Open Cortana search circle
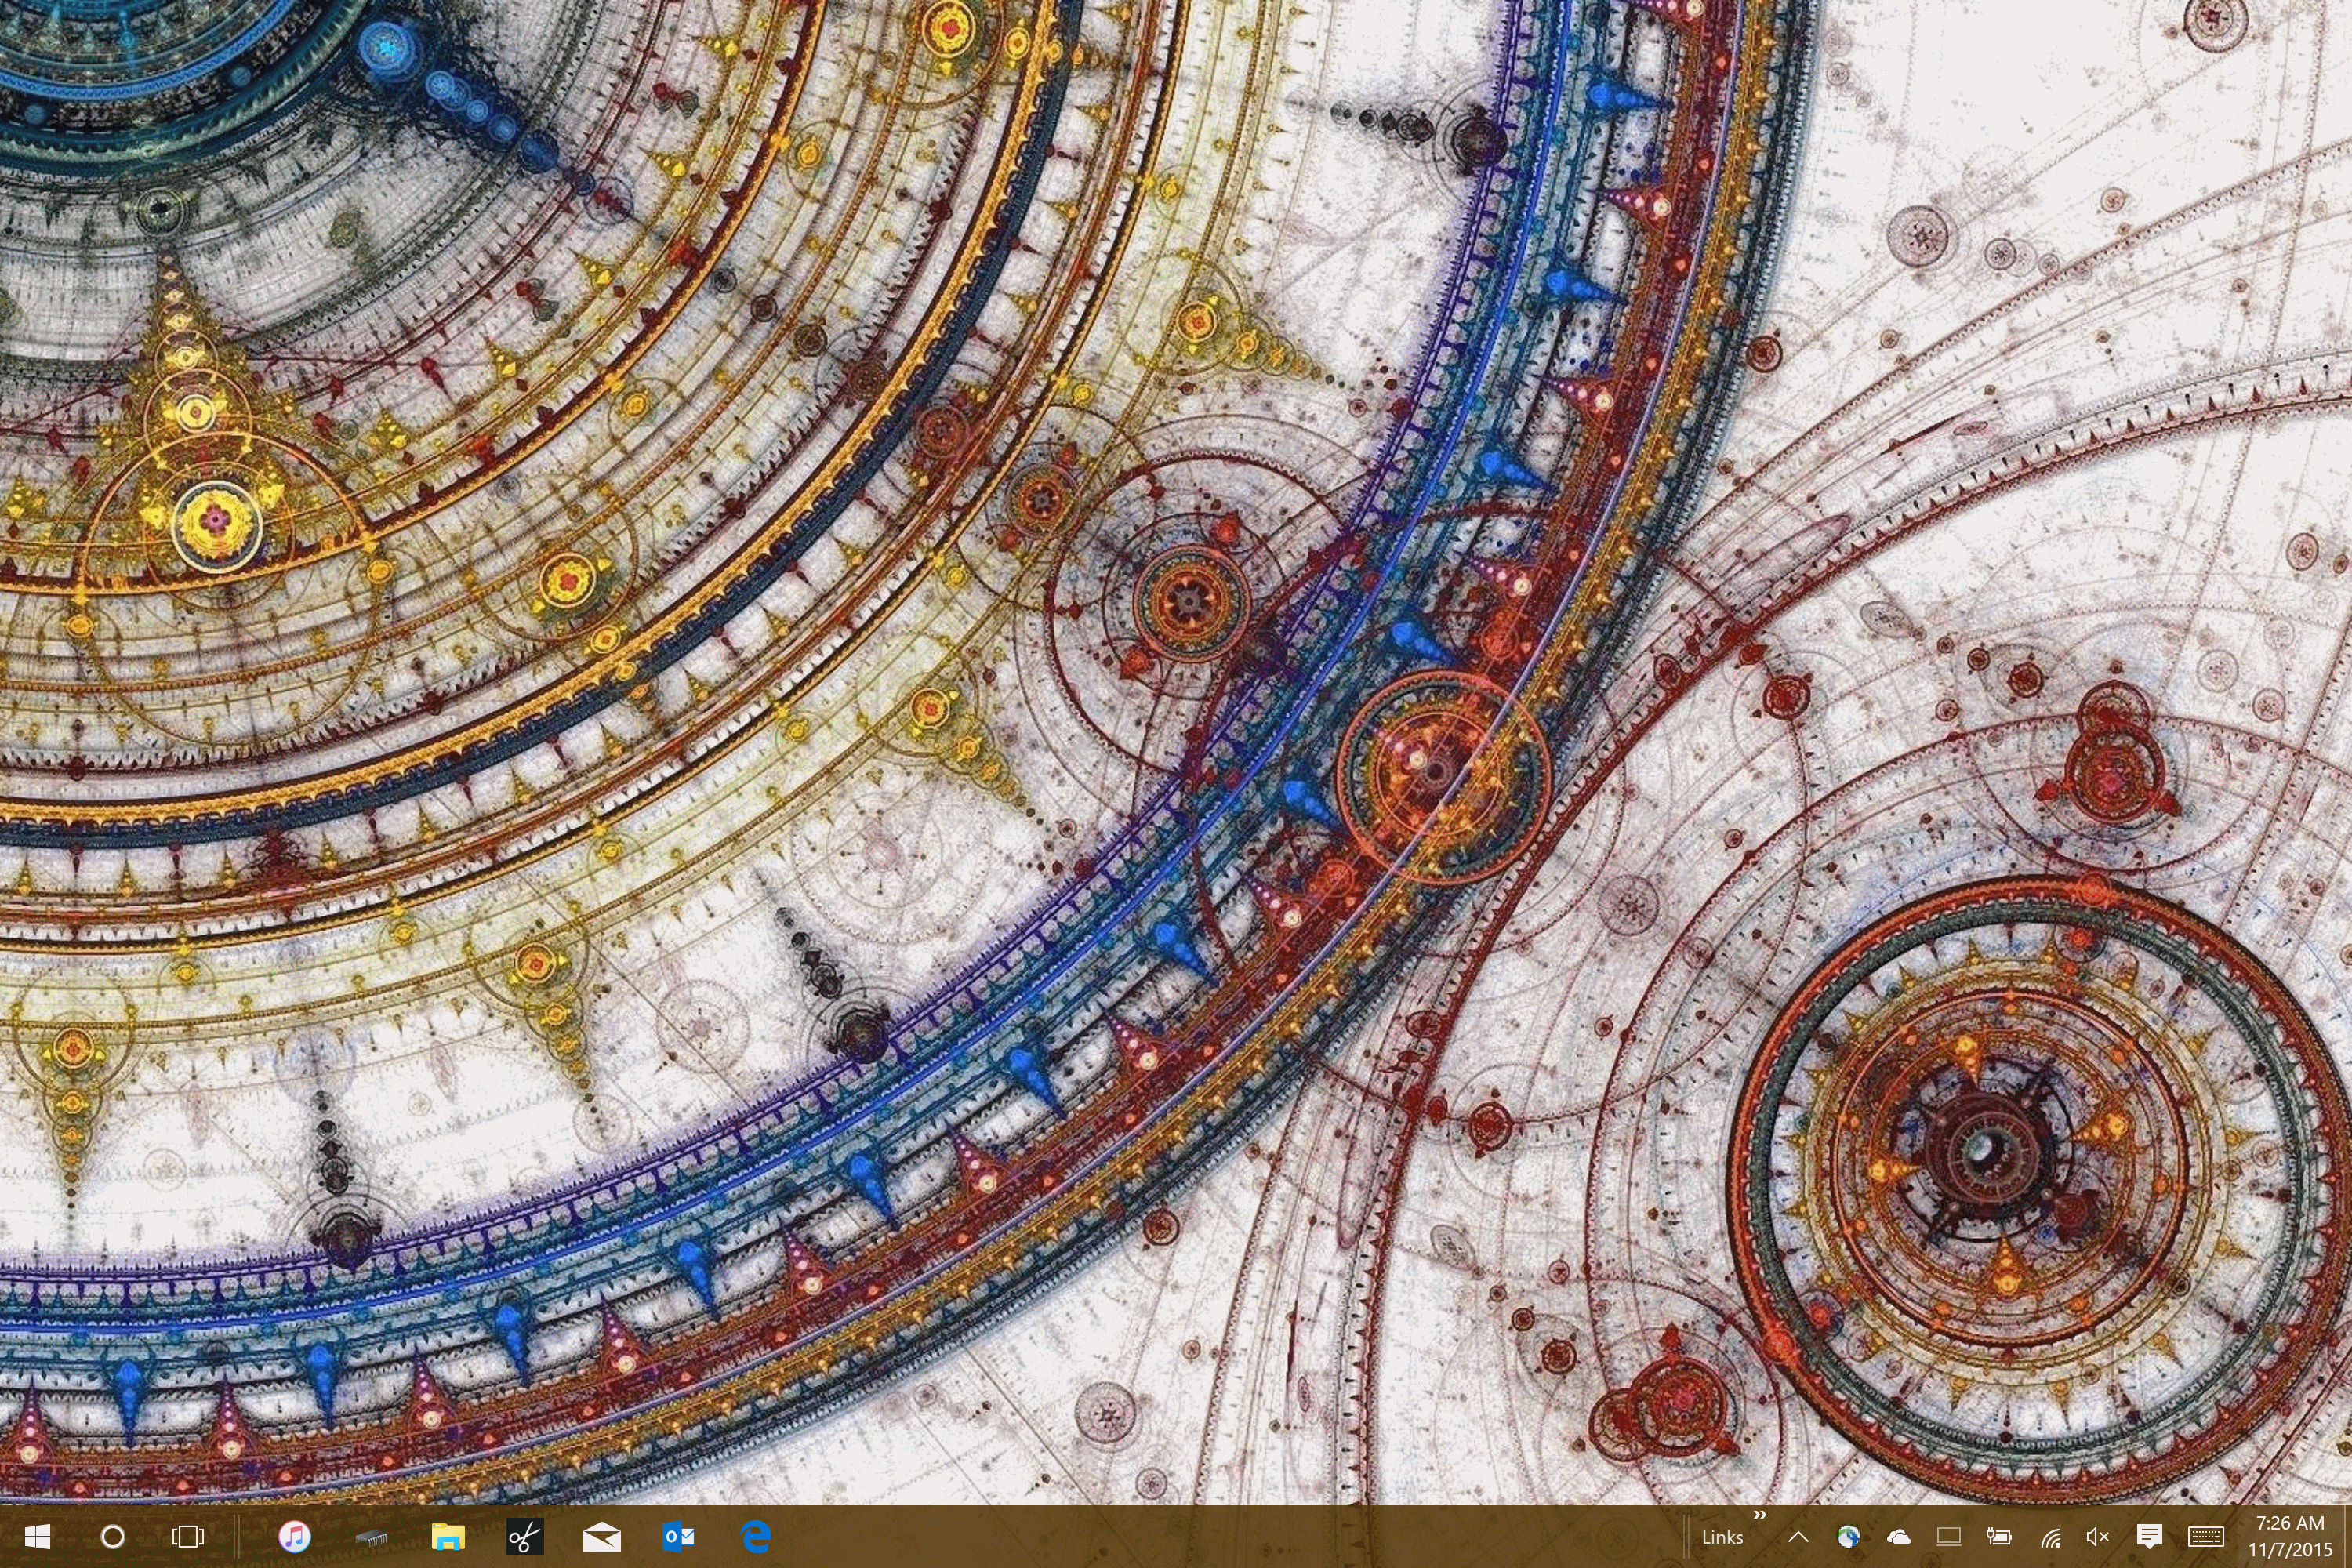The height and width of the screenshot is (1568, 2352). pos(113,1536)
